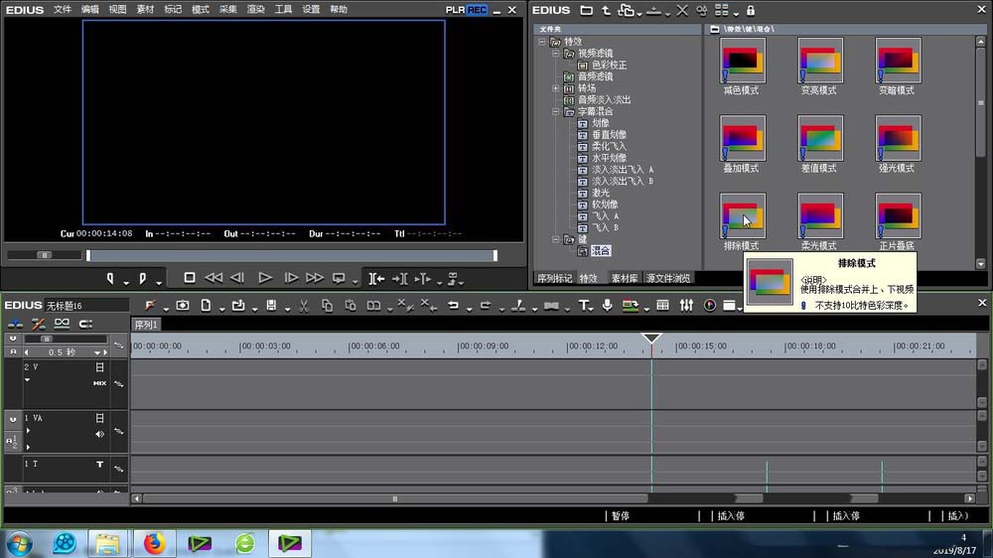Screen dimensions: 993x558
Task: Click the Play button in the preview player
Action: pyautogui.click(x=265, y=278)
